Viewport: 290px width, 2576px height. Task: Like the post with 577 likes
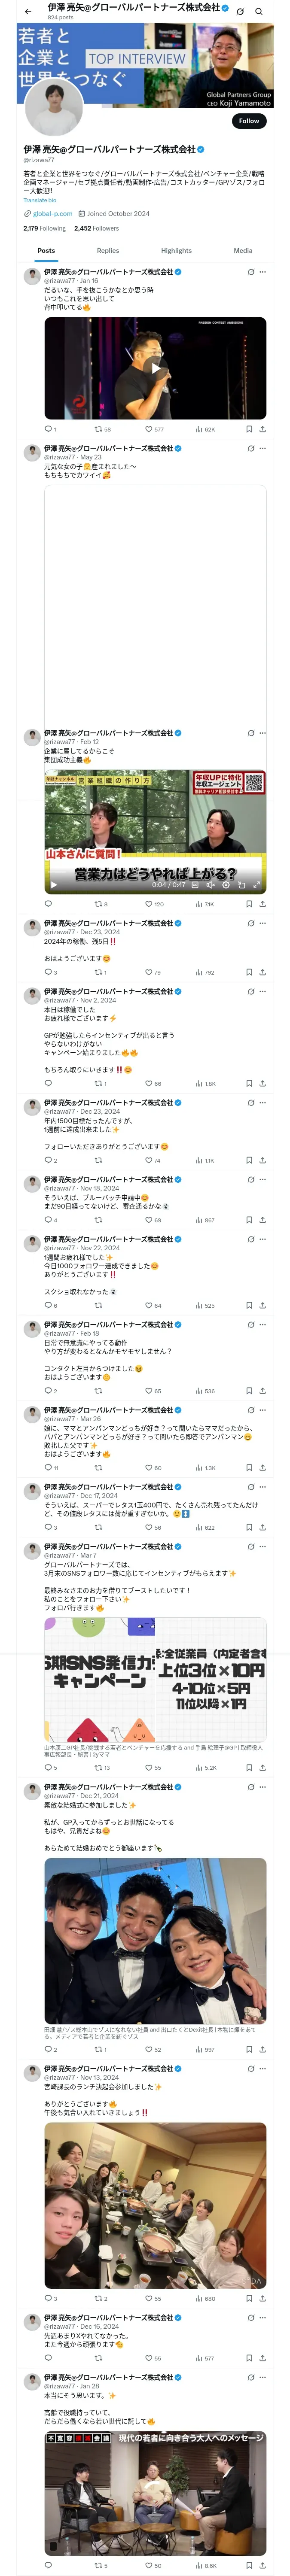point(154,429)
